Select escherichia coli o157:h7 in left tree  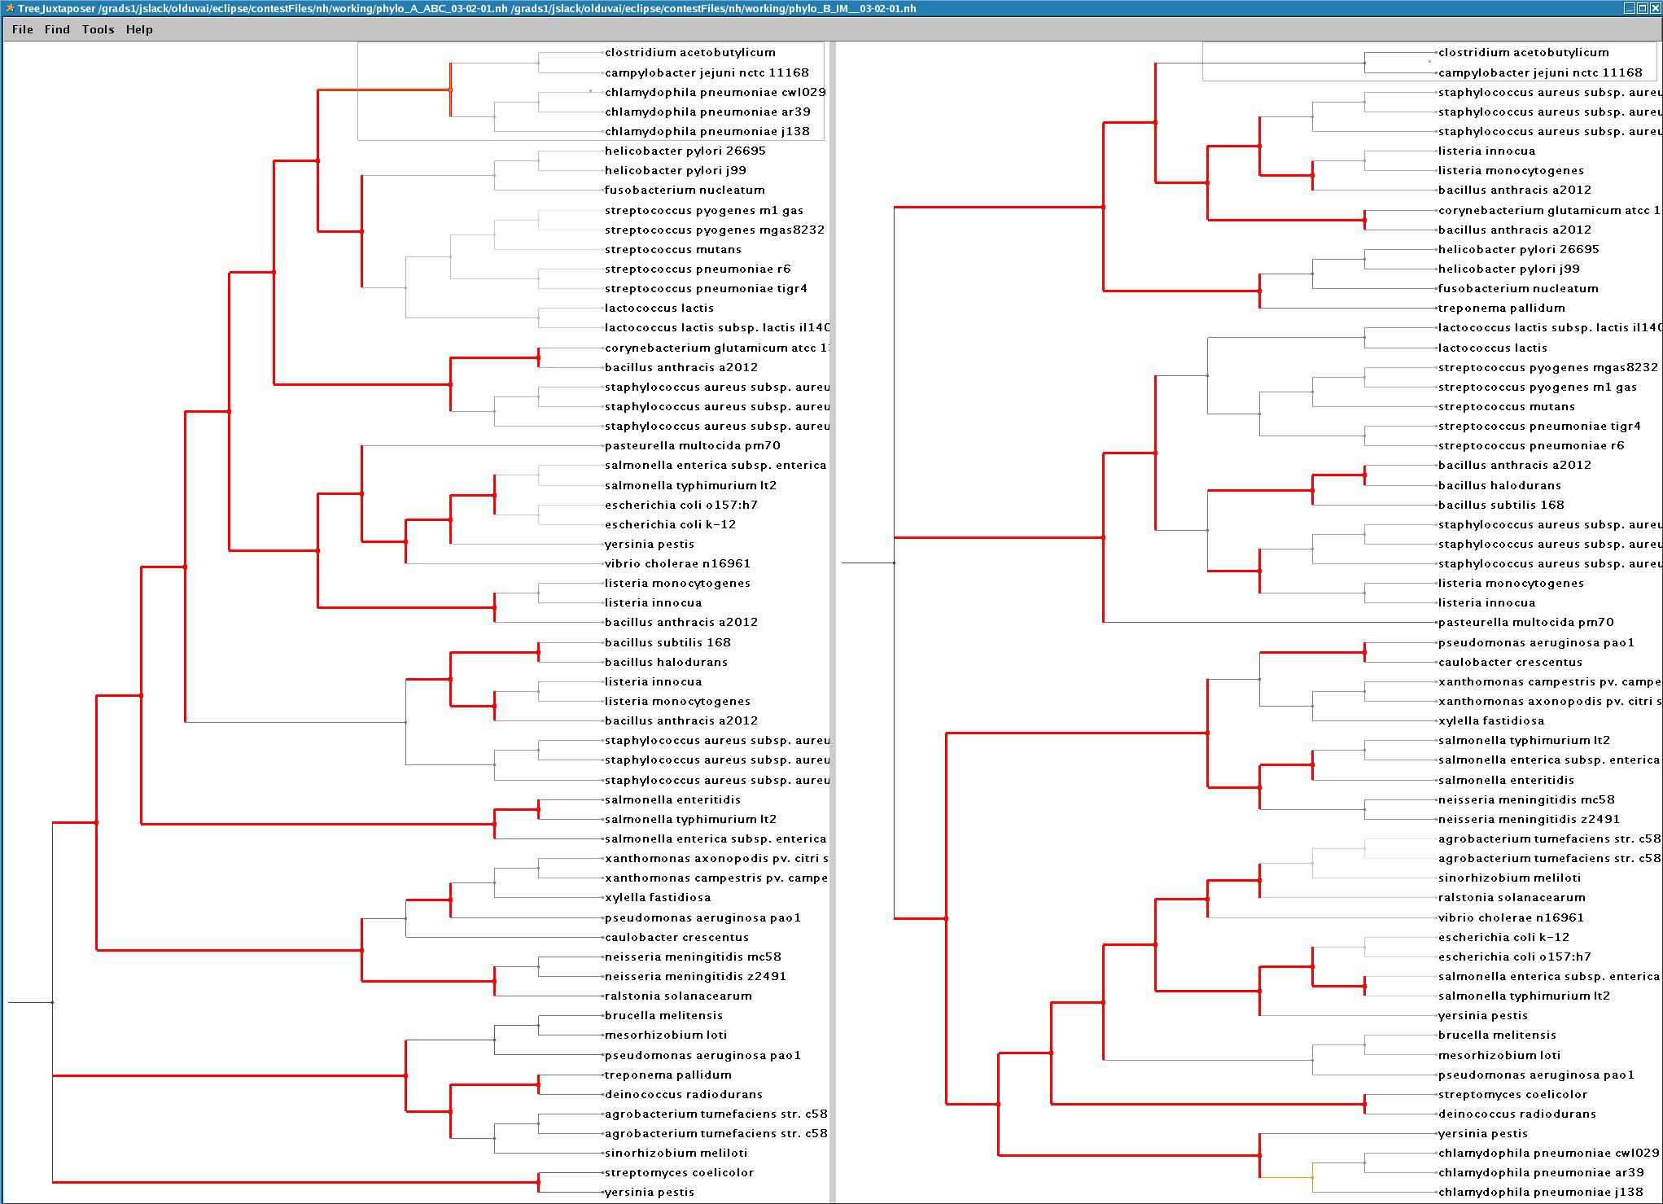pyautogui.click(x=681, y=505)
